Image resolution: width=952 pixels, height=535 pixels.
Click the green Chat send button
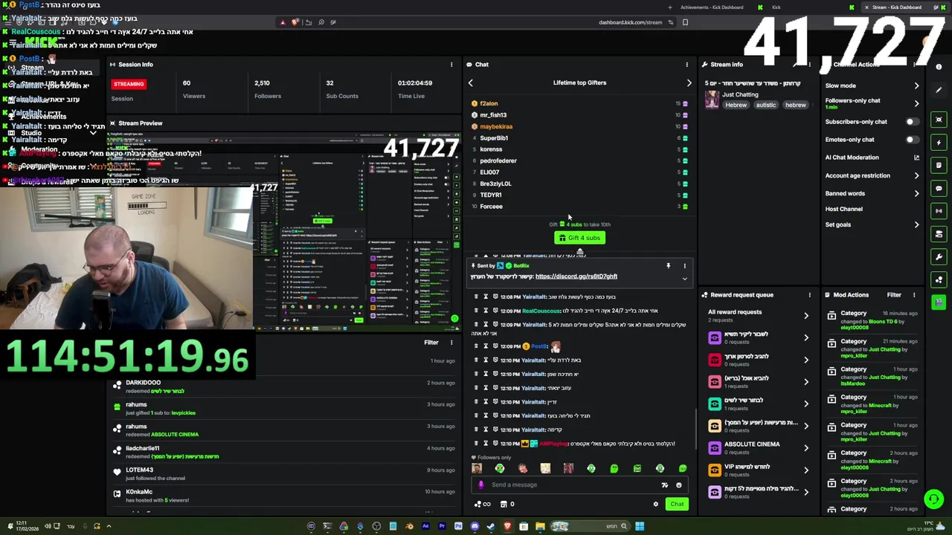(x=676, y=504)
